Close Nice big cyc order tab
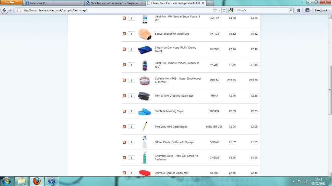The width and height of the screenshot is (332, 186). point(142,3)
